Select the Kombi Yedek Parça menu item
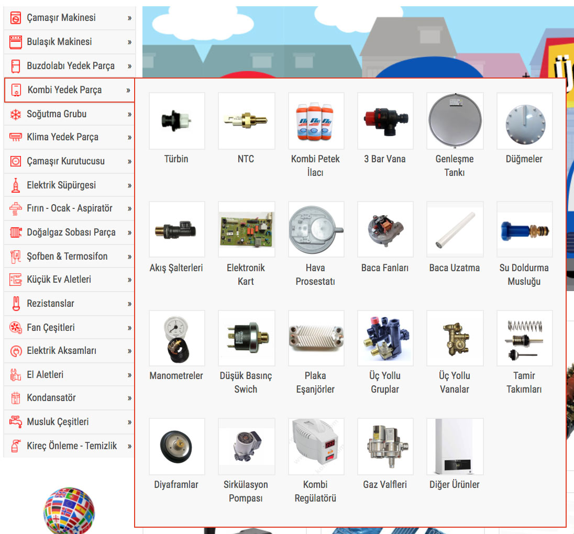The image size is (574, 534). (70, 90)
